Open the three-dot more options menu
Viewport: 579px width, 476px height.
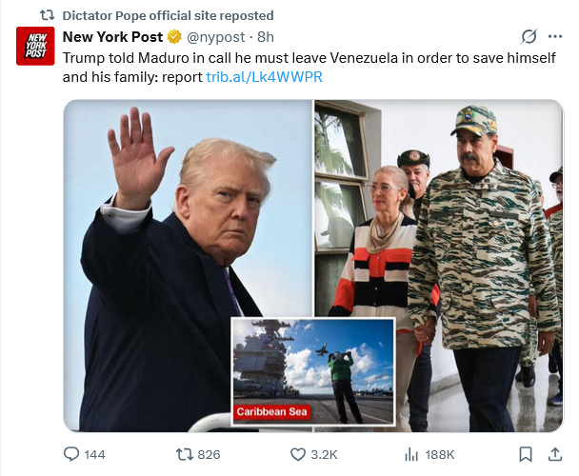[555, 36]
